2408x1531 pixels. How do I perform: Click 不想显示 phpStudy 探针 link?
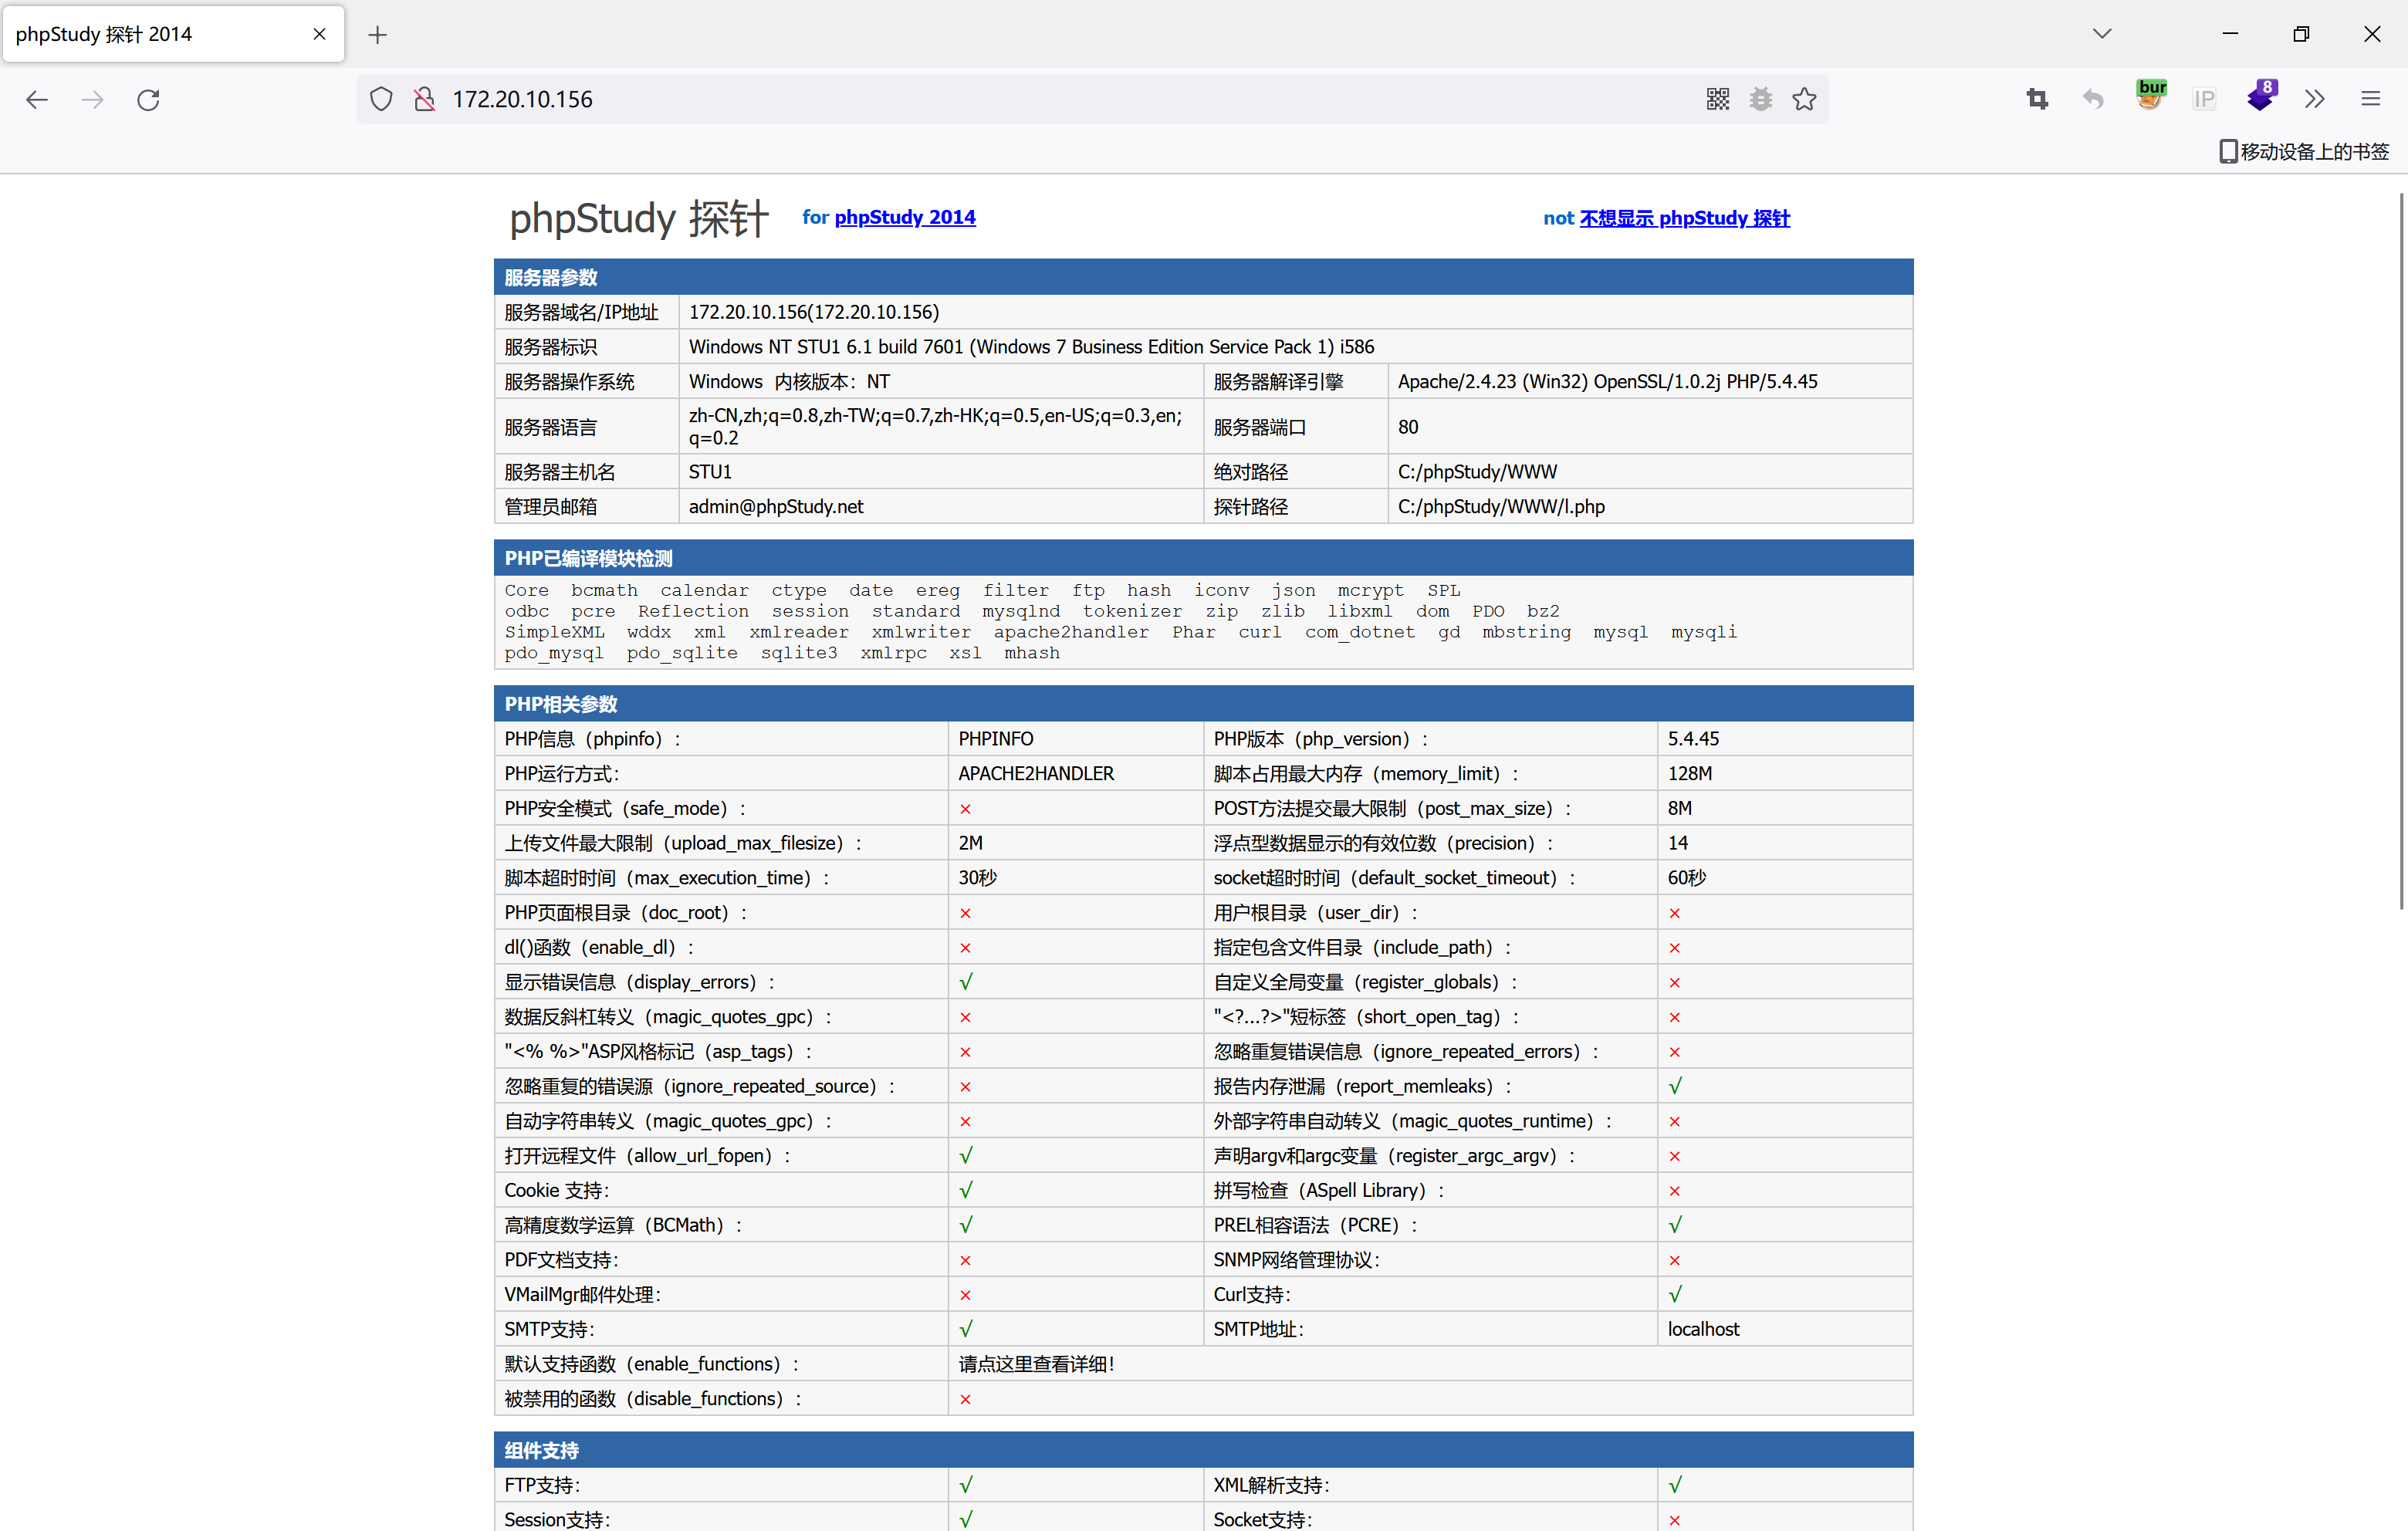(x=1684, y=218)
